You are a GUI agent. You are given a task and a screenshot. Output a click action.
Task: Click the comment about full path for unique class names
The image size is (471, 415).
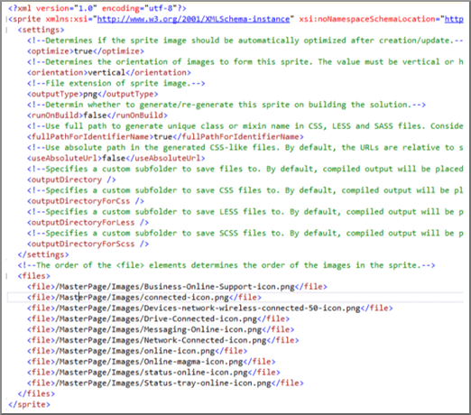click(x=245, y=126)
